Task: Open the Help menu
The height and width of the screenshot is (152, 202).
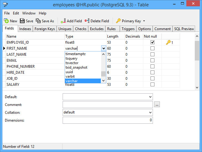Action: click(42, 13)
